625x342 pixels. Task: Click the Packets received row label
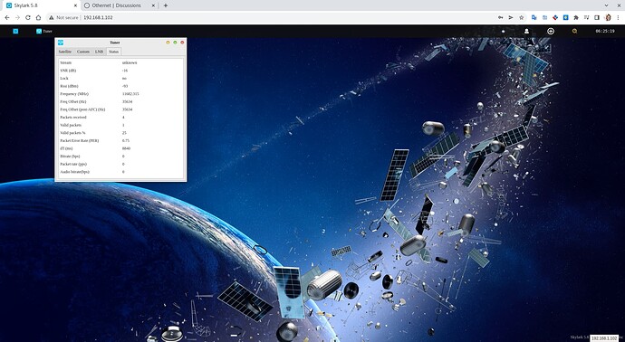coord(73,118)
